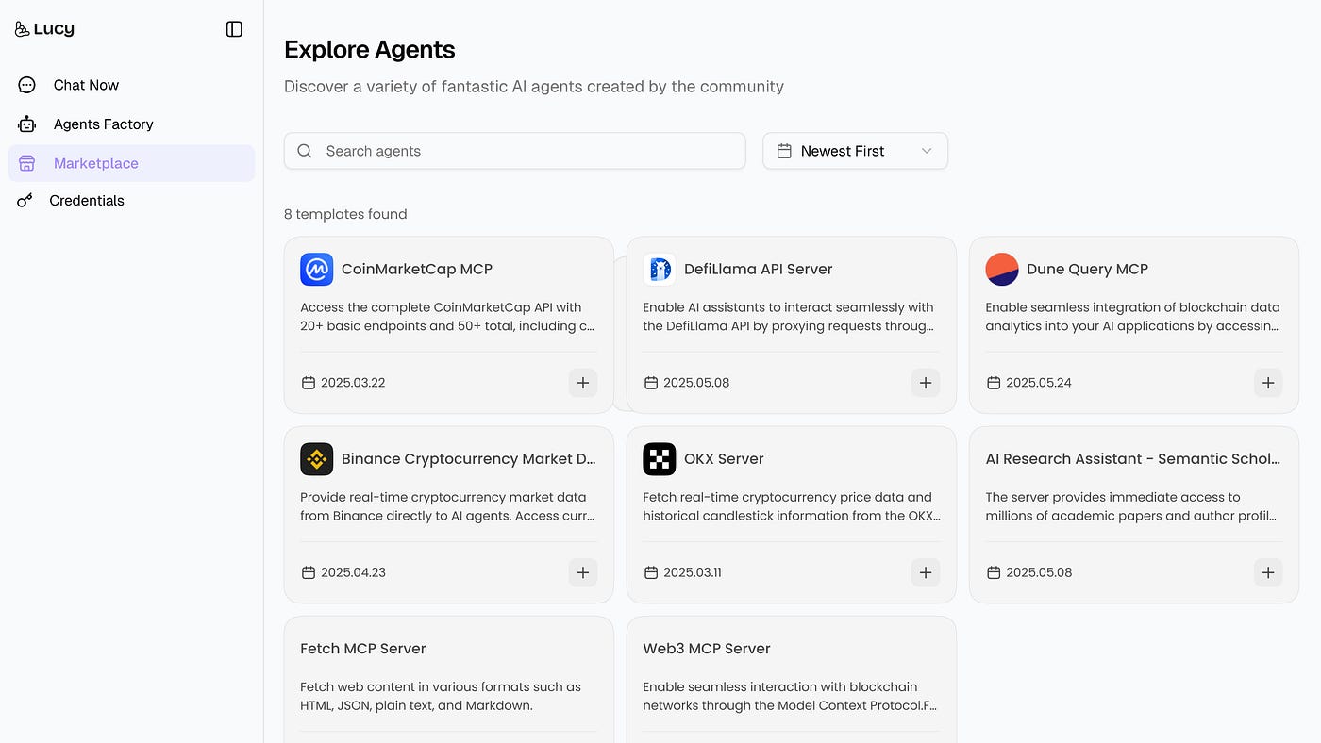Open the Web3 MCP Server card

pos(791,679)
